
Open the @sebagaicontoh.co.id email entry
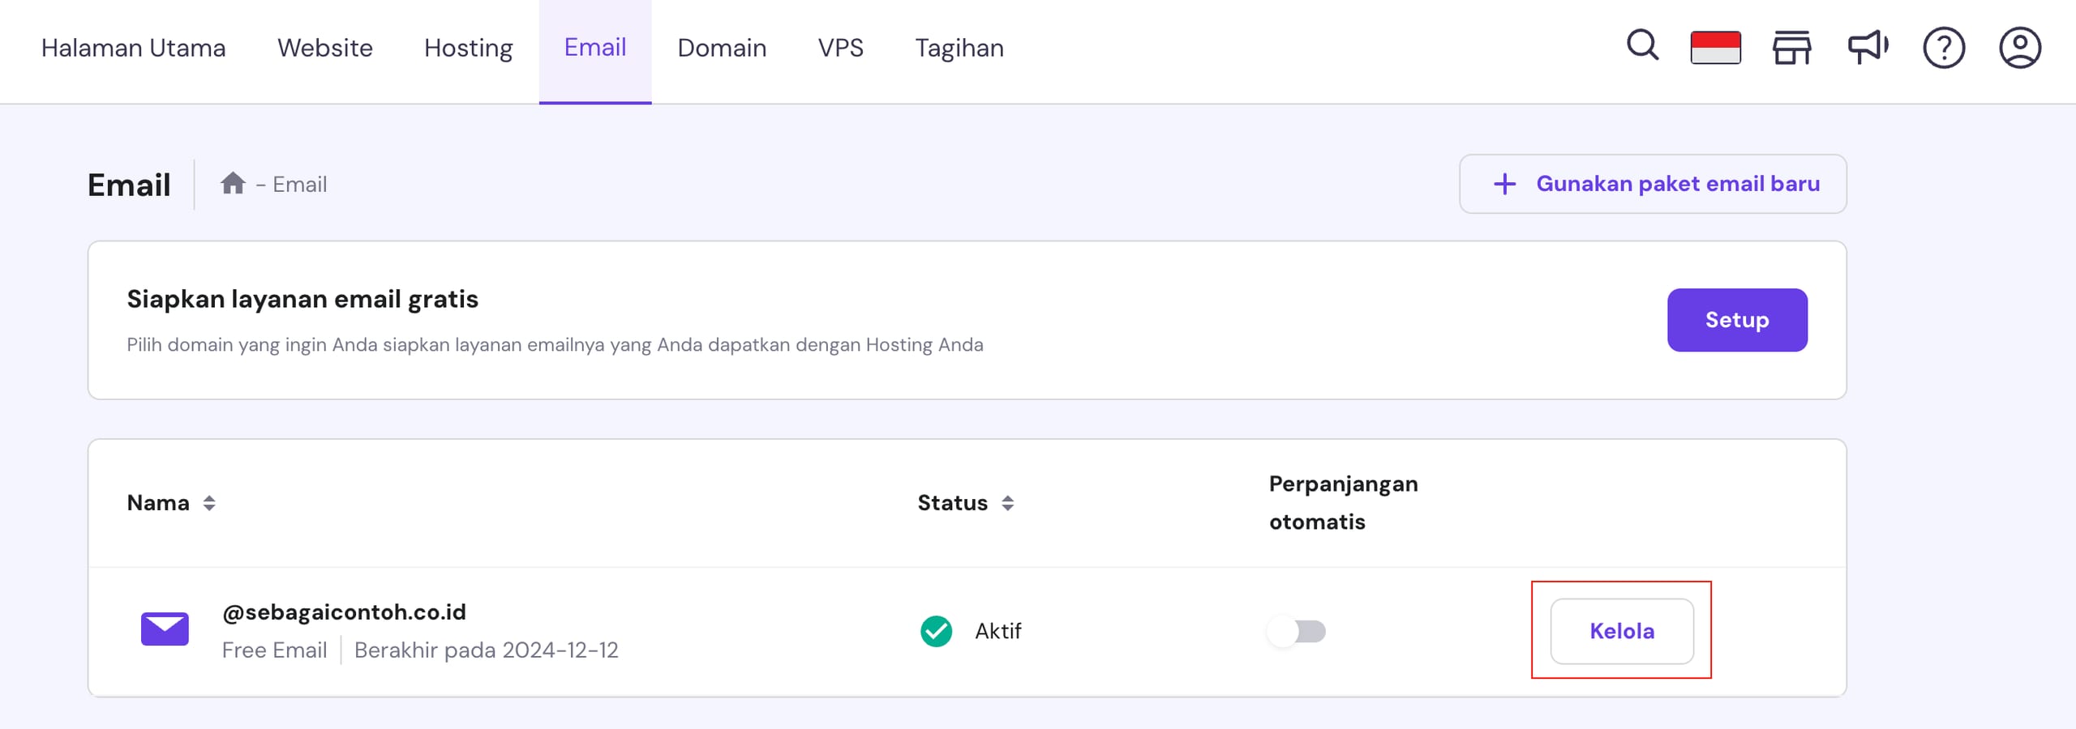pos(344,612)
